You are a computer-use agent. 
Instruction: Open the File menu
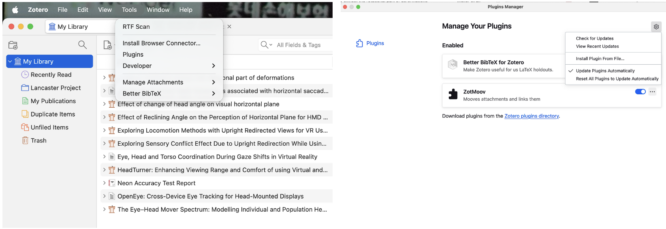[x=62, y=10]
